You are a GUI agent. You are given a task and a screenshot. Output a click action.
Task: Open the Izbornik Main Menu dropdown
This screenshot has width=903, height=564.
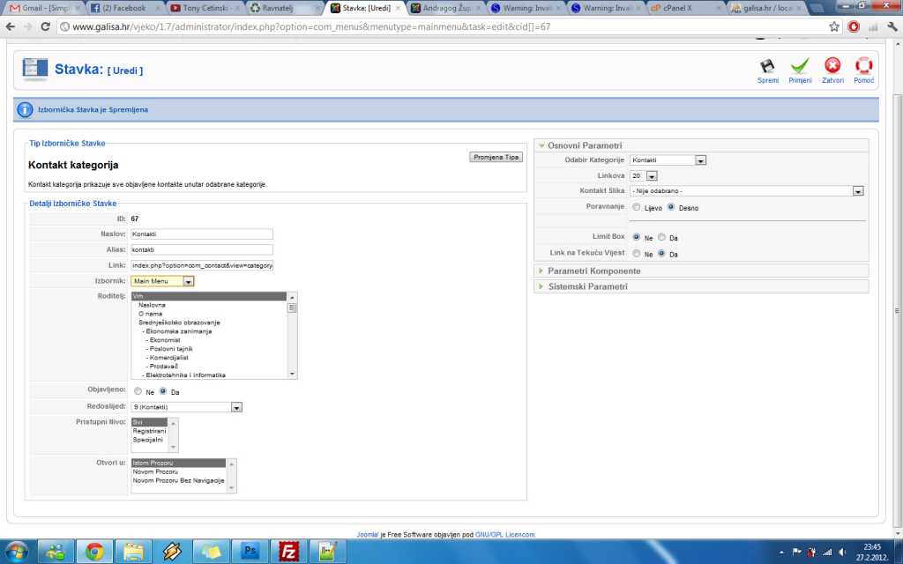pyautogui.click(x=189, y=281)
